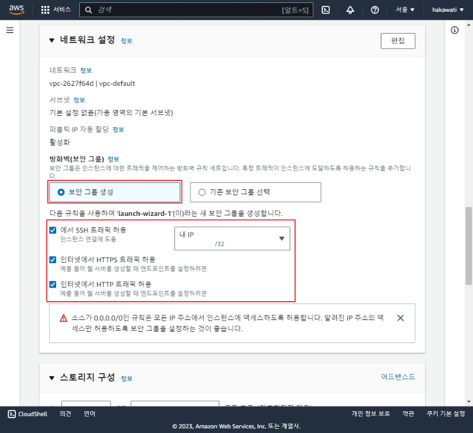Open the hamburger menu on the left
This screenshot has width=473, height=433.
(x=9, y=31)
